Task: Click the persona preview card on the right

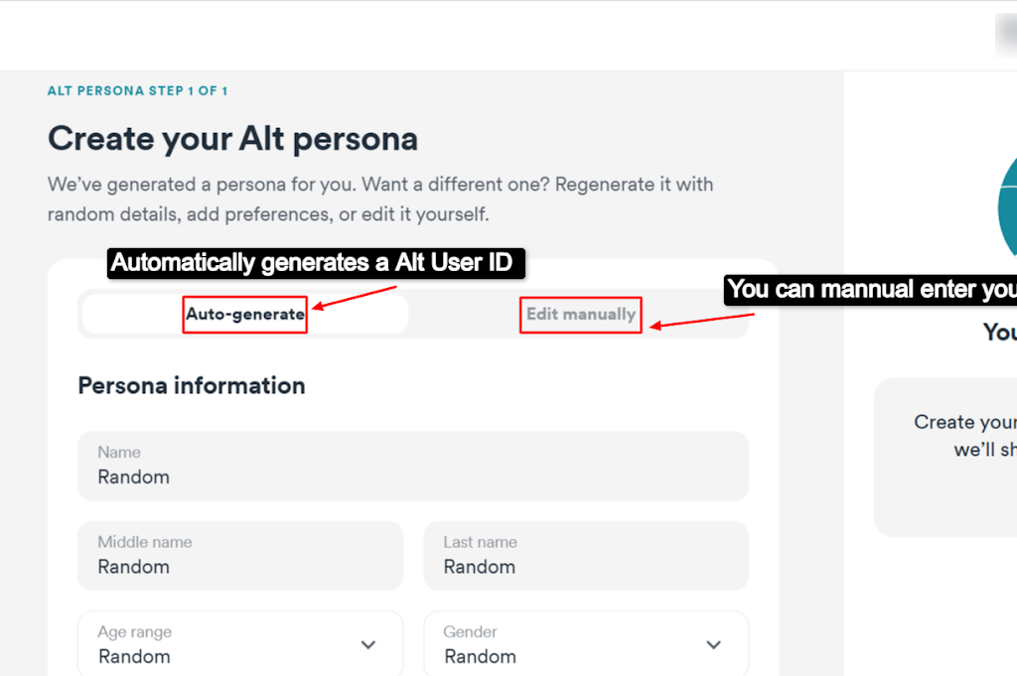Action: (x=945, y=458)
